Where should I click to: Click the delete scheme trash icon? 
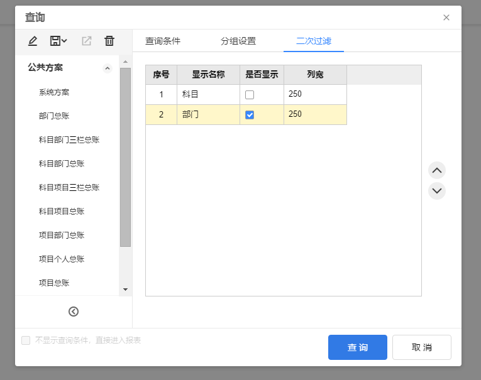109,41
